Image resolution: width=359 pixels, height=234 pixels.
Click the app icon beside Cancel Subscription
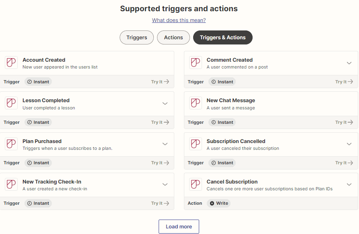tap(196, 184)
